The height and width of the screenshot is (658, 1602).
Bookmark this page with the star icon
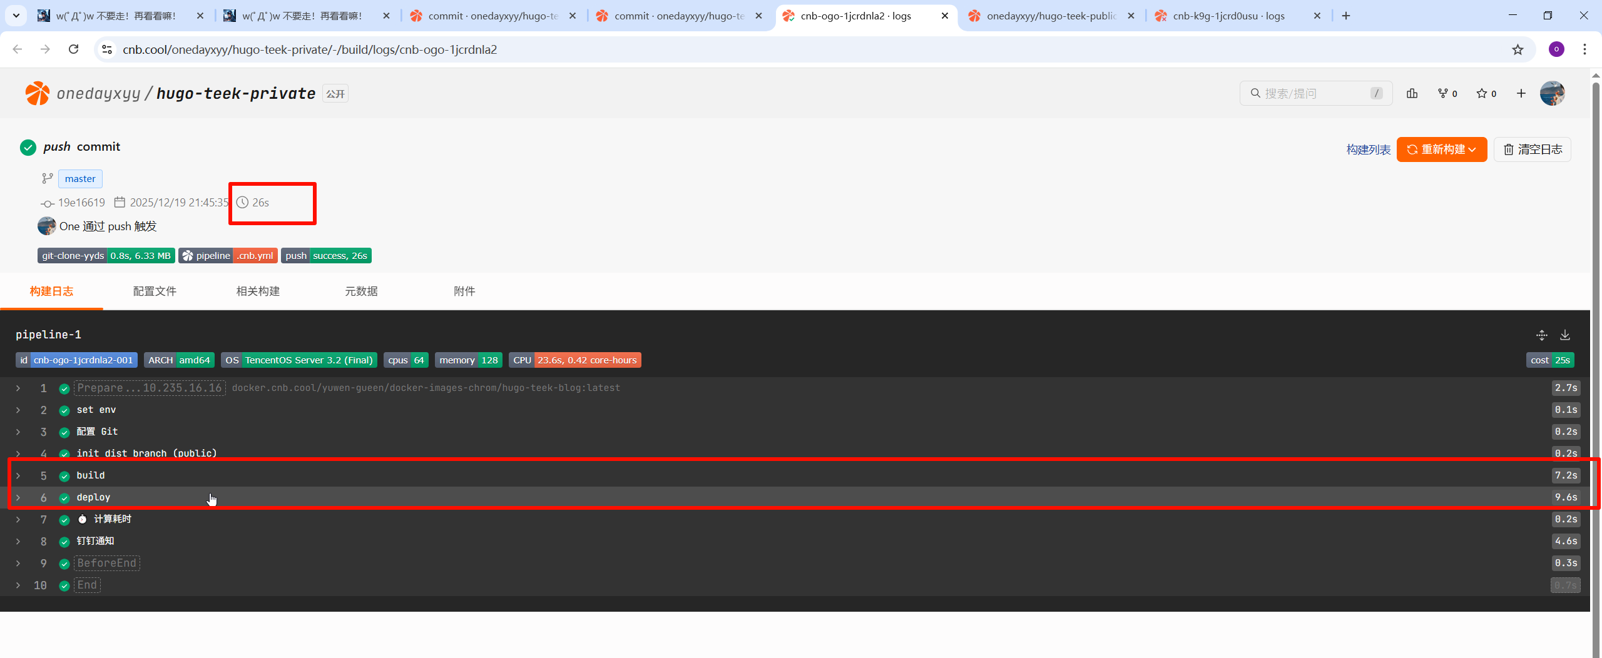click(1518, 49)
